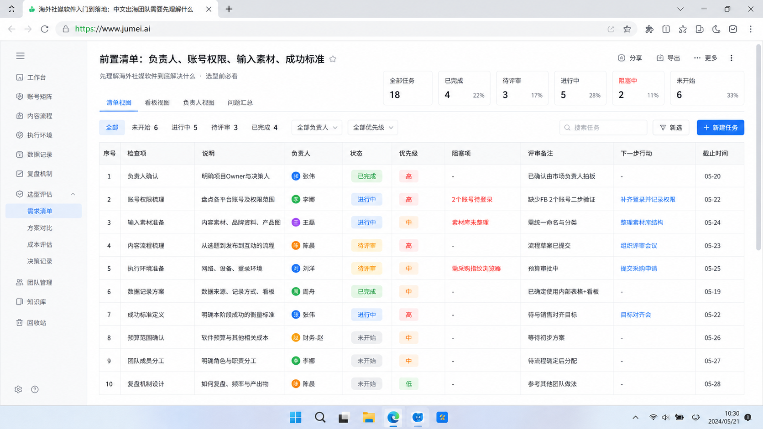
Task: Click the 已完成 status tag for 负责人确认
Action: (x=366, y=176)
